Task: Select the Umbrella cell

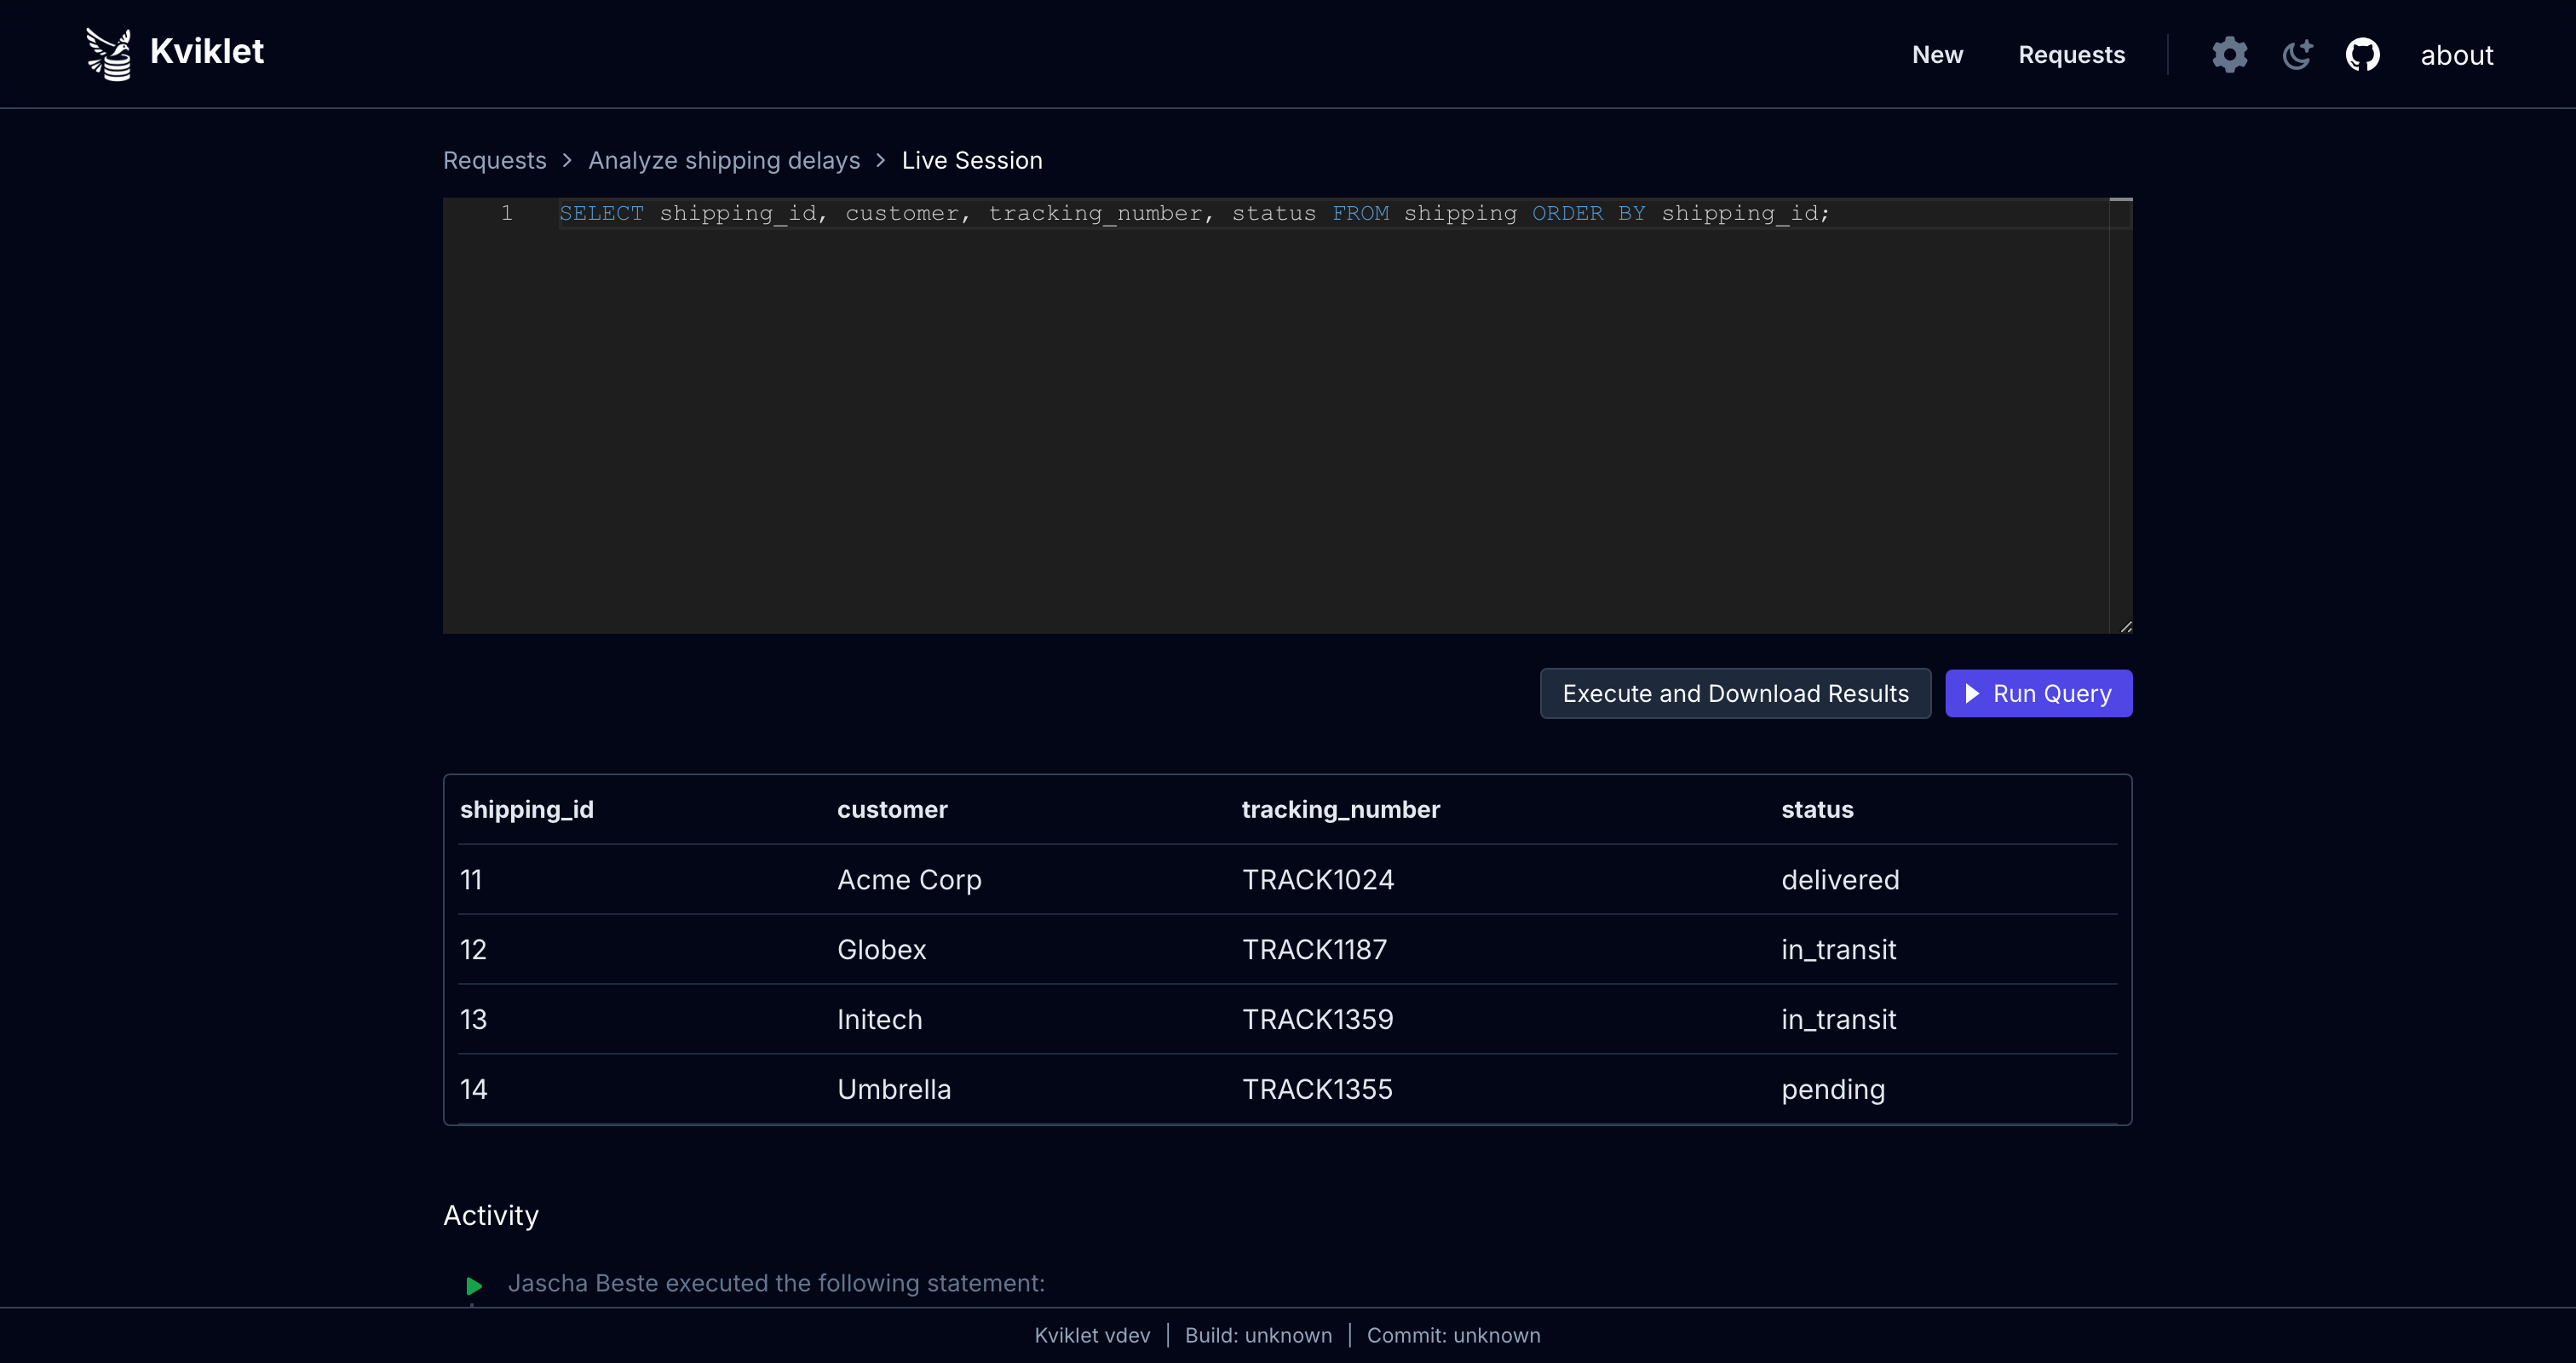Action: click(893, 1089)
